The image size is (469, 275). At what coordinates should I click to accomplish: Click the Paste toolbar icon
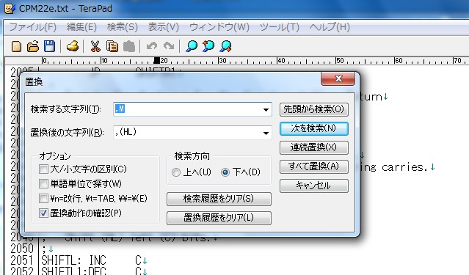pos(129,46)
